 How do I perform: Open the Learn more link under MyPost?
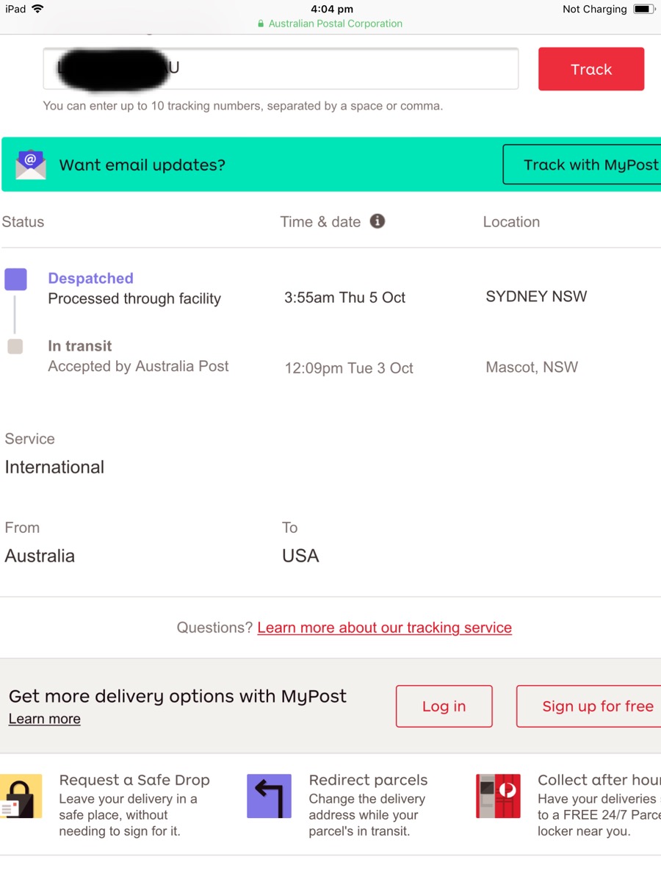44,719
